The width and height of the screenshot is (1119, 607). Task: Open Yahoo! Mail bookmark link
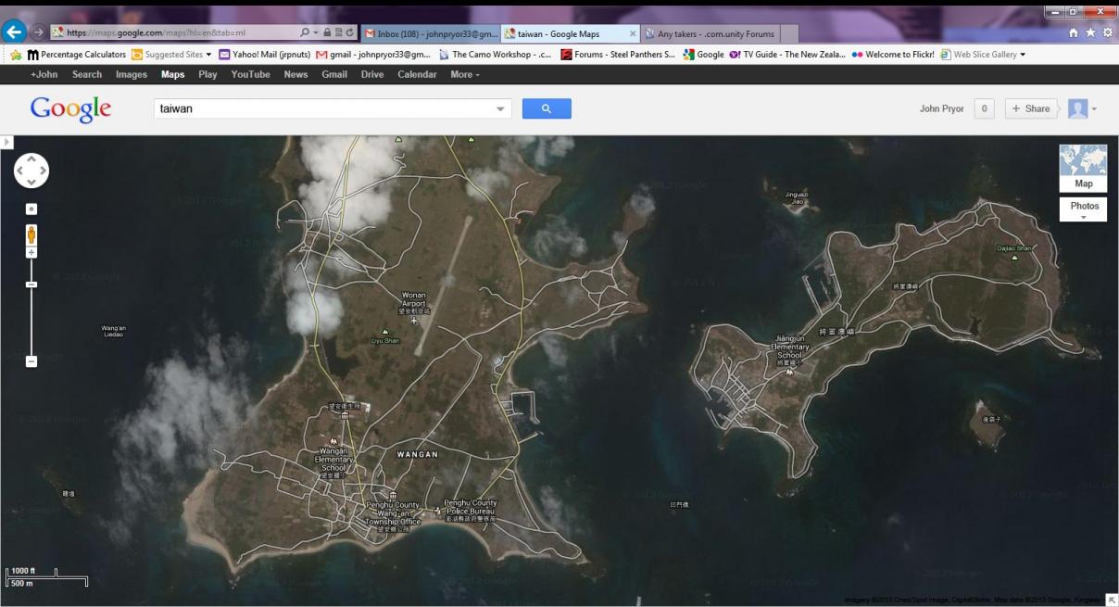(264, 55)
